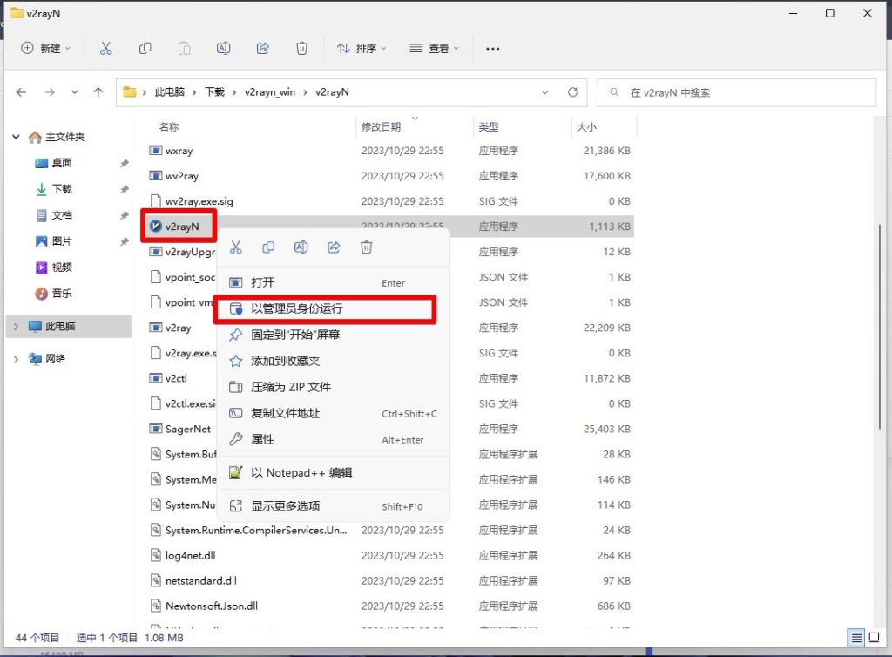
Task: Navigate to 此电脑 in the address breadcrumb
Action: pyautogui.click(x=170, y=92)
